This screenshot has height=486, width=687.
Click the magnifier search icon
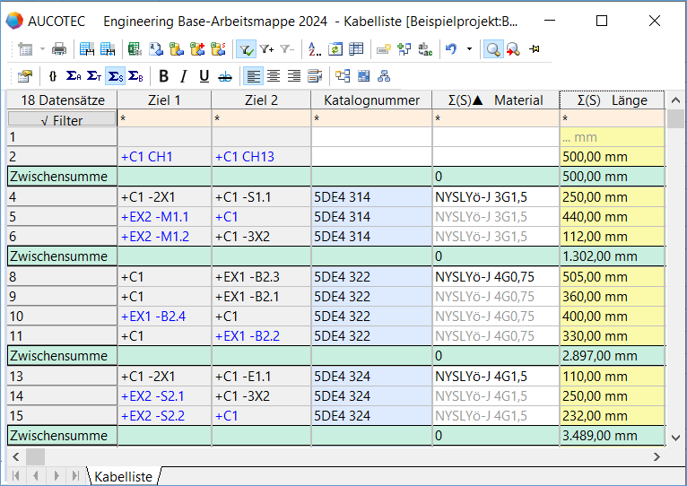492,49
